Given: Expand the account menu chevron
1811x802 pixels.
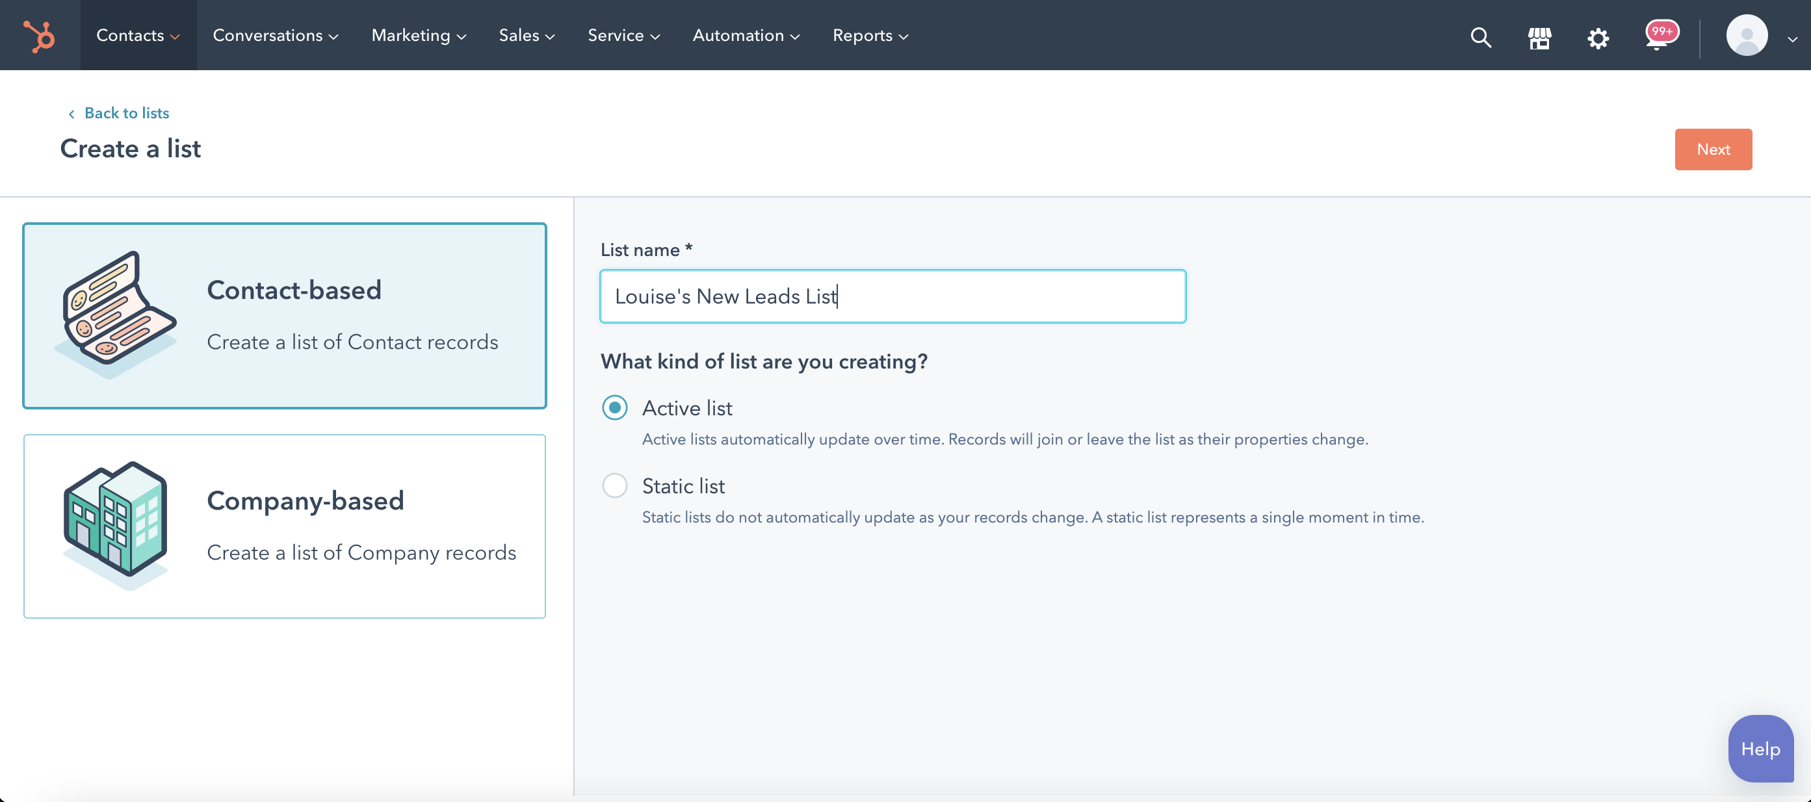Looking at the screenshot, I should pos(1792,40).
